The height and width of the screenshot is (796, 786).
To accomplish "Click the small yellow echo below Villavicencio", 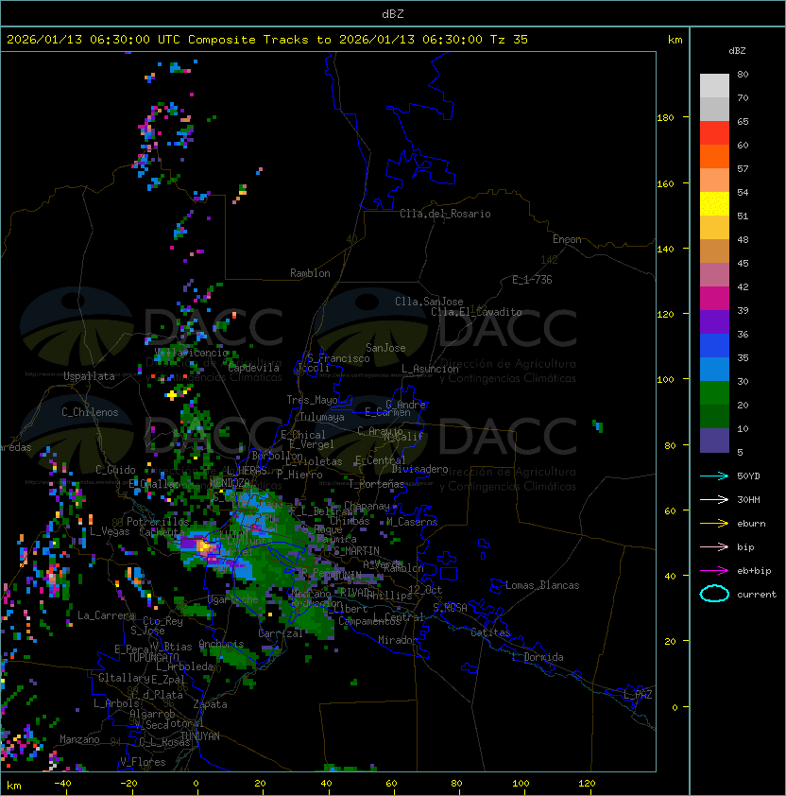I will pyautogui.click(x=172, y=394).
